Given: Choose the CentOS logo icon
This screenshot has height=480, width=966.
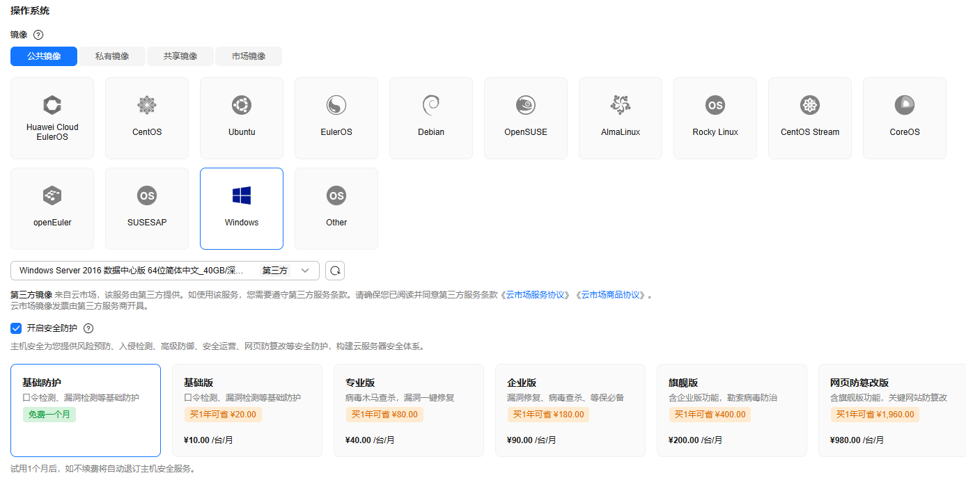Looking at the screenshot, I should point(147,105).
